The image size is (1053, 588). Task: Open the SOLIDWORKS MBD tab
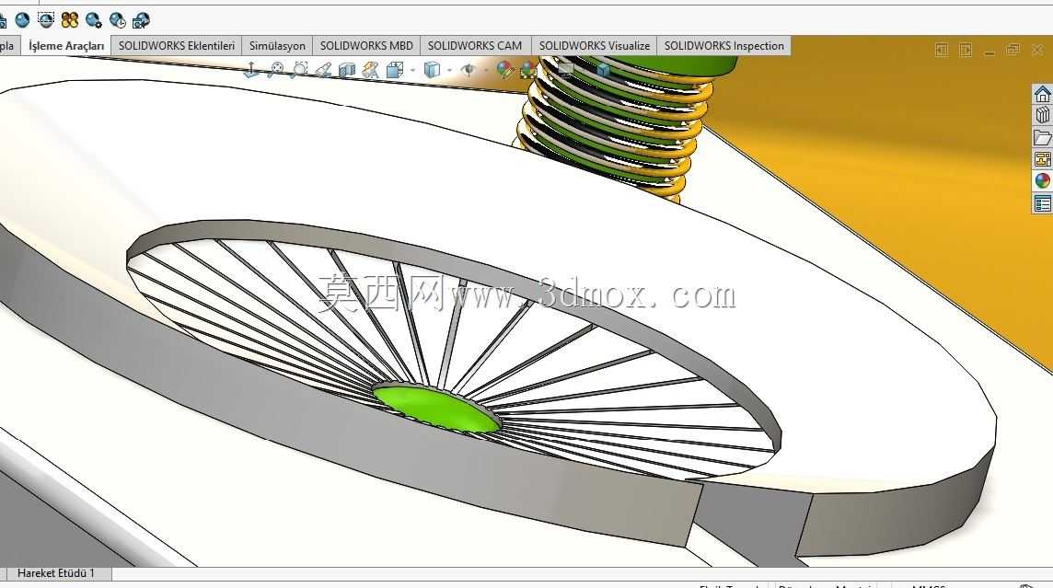tap(366, 46)
